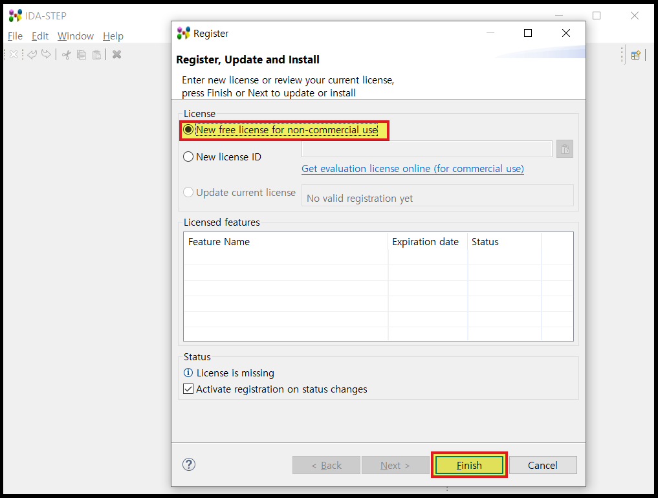Maximize the IDA-STEP main window
The height and width of the screenshot is (498, 658).
597,16
